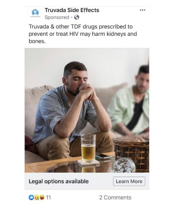View the 11 reactions count
This screenshot has width=172, height=218.
[48, 197]
